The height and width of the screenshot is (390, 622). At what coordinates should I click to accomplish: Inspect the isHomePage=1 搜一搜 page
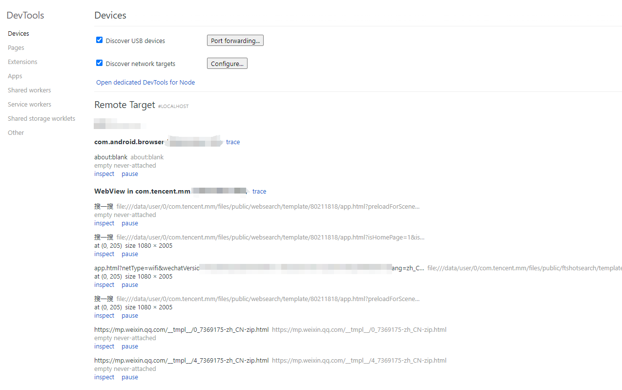pos(104,254)
